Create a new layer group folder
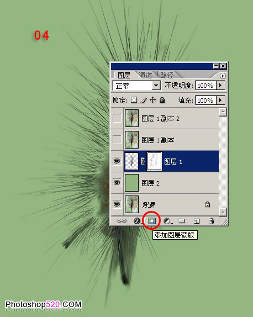This screenshot has width=253, height=317. click(x=182, y=220)
